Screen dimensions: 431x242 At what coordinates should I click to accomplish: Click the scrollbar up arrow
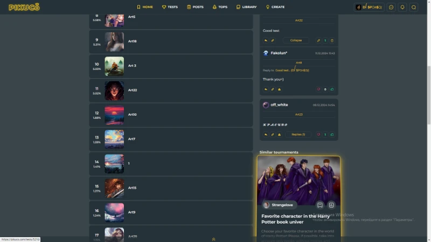pyautogui.click(x=429, y=2)
